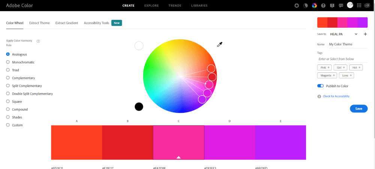The width and height of the screenshot is (375, 169).
Task: Select color swatch B red
Action: coord(127,142)
